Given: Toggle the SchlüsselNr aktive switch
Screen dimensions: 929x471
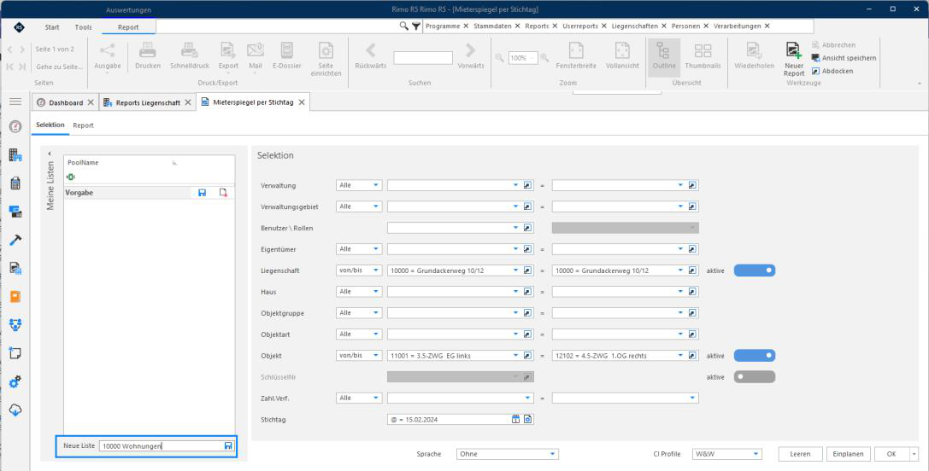Looking at the screenshot, I should pos(754,377).
